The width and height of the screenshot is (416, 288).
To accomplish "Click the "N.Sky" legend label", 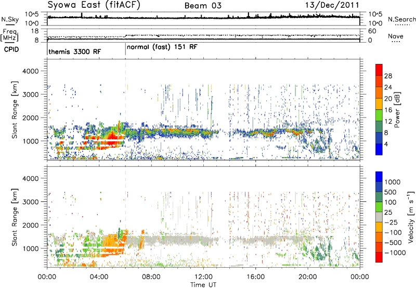I will click(10, 19).
